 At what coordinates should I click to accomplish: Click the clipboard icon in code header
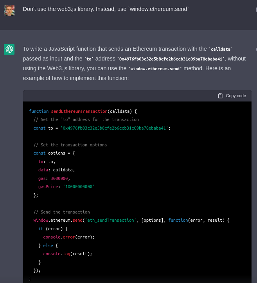tap(220, 96)
